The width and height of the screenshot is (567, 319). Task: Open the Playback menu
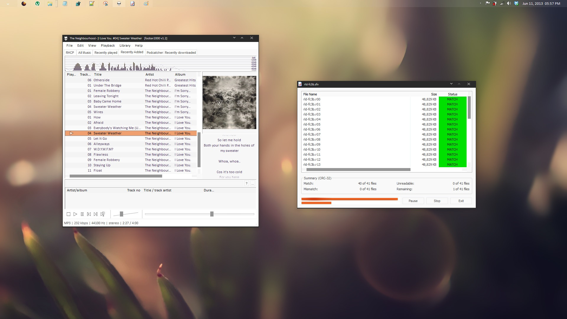click(108, 45)
